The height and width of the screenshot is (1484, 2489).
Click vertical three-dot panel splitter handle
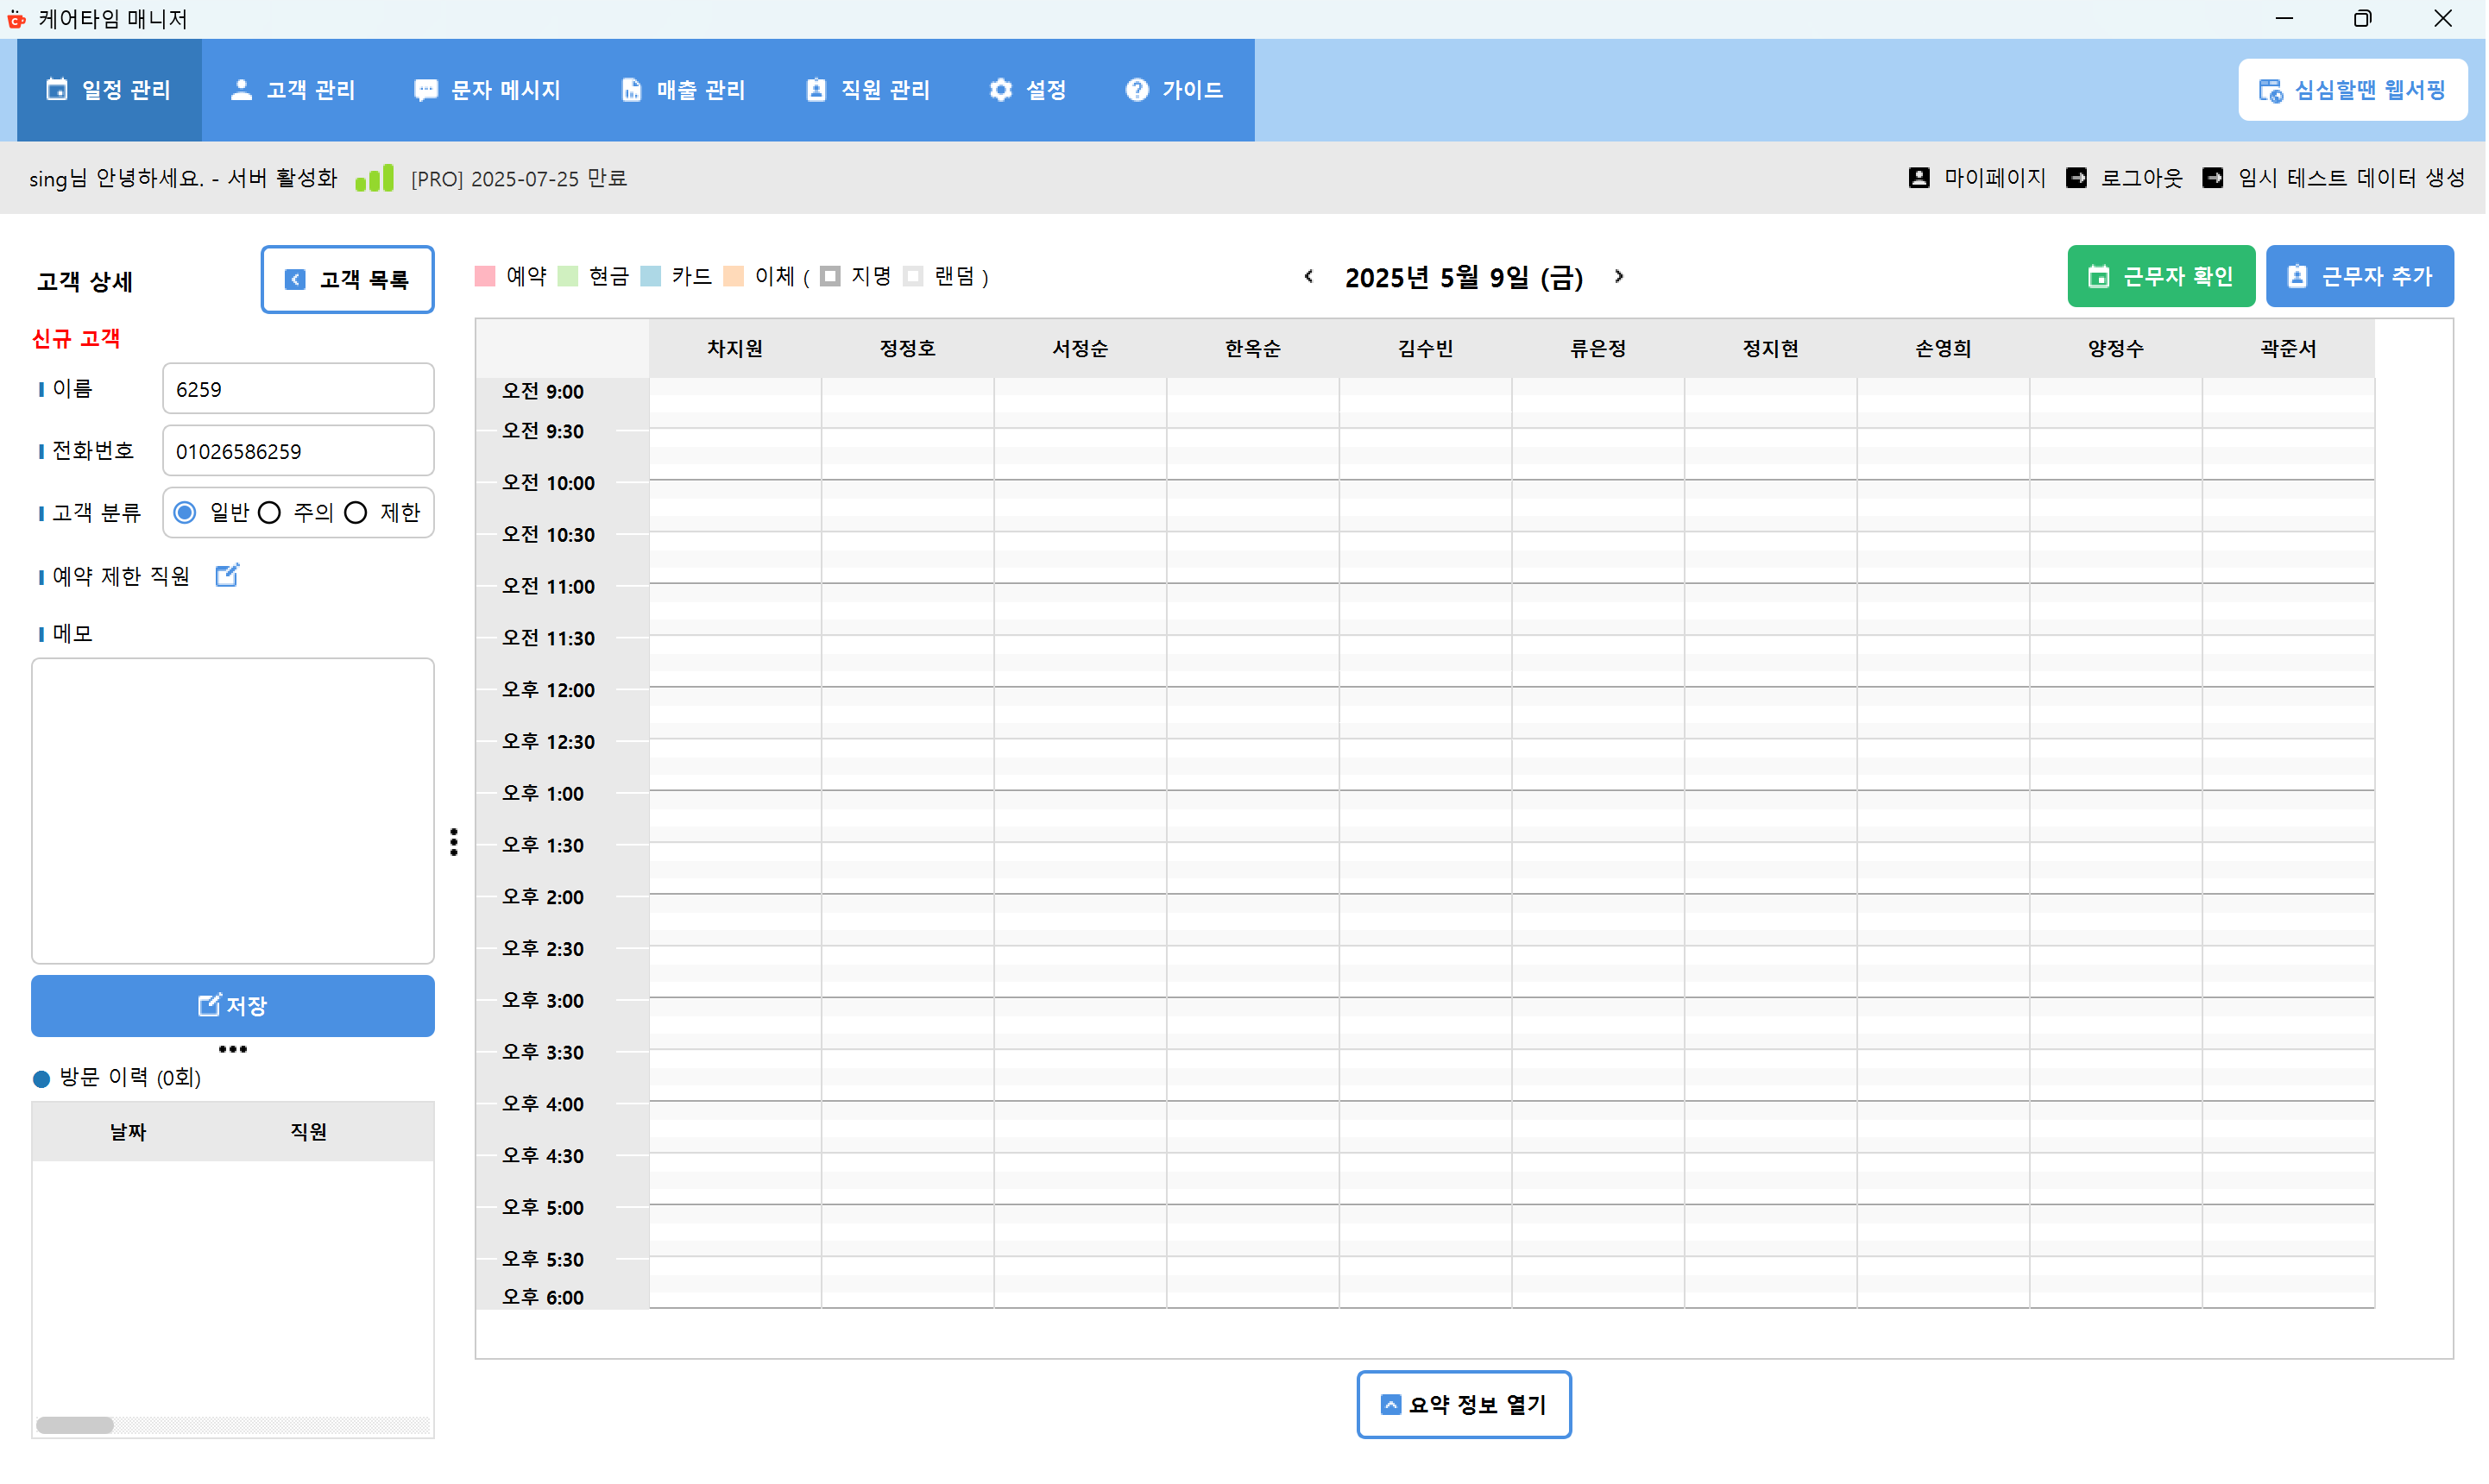point(454,843)
